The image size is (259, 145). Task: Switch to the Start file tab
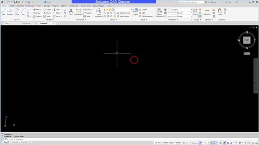(6, 23)
